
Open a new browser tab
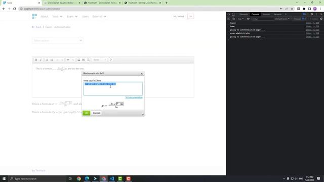click(167, 3)
